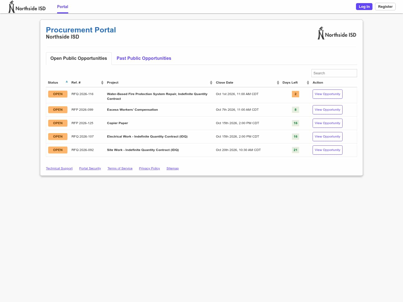403x302 pixels.
Task: Switch to the Past Public Opportunities tab
Action: pos(144,58)
